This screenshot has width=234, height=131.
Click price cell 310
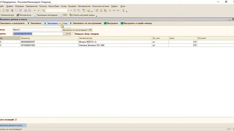tap(183, 42)
